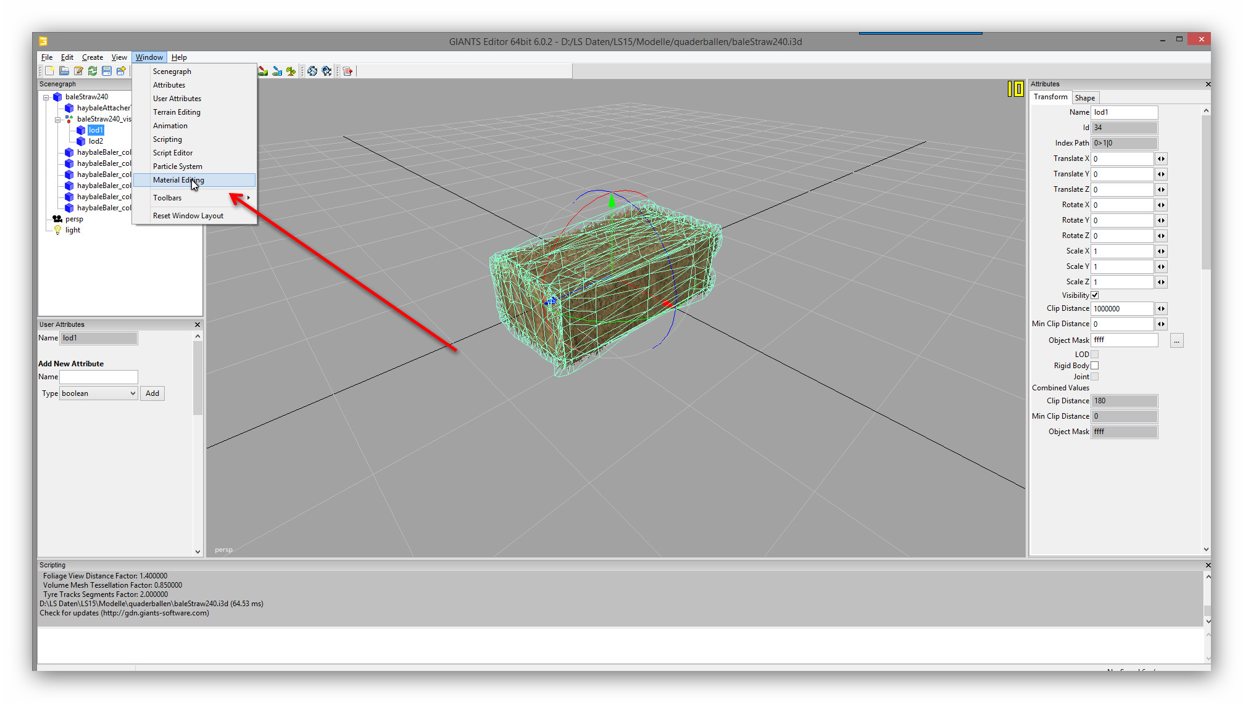The height and width of the screenshot is (703, 1243).
Task: Enable the Rigid Body checkbox
Action: [x=1095, y=366]
